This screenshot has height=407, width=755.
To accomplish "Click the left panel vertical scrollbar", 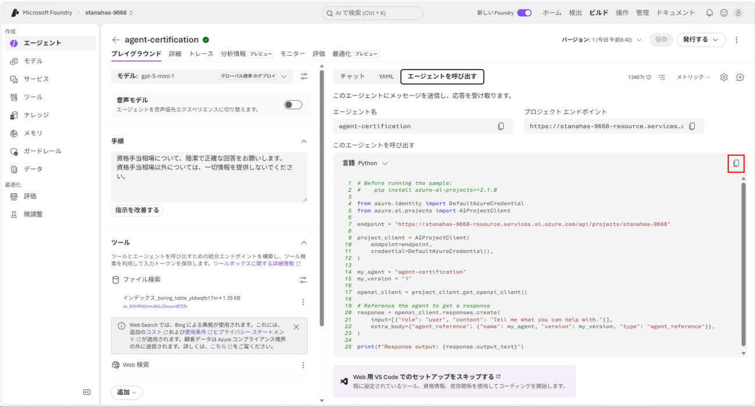I will pyautogui.click(x=321, y=197).
